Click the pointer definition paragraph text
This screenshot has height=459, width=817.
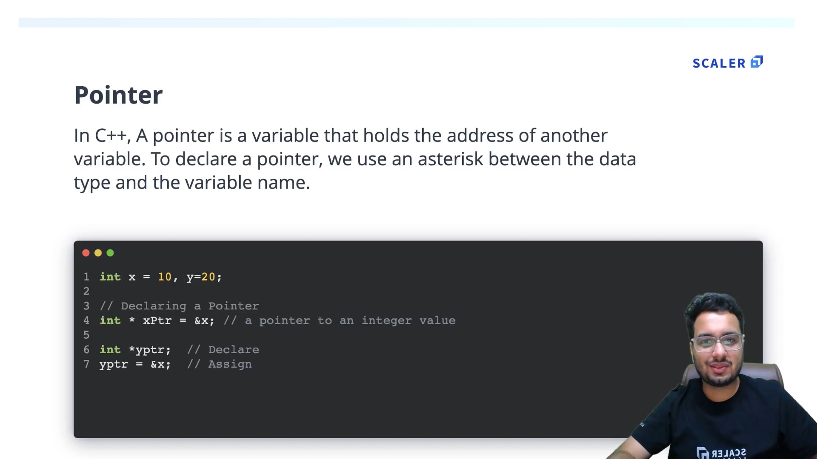(354, 159)
